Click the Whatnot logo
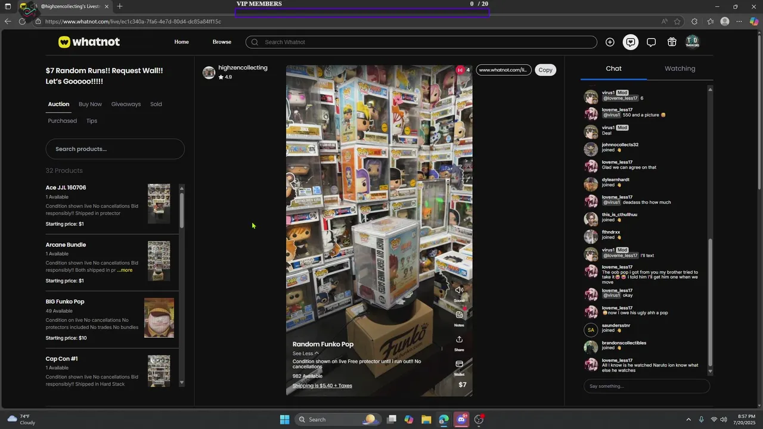The height and width of the screenshot is (429, 763). 89,42
